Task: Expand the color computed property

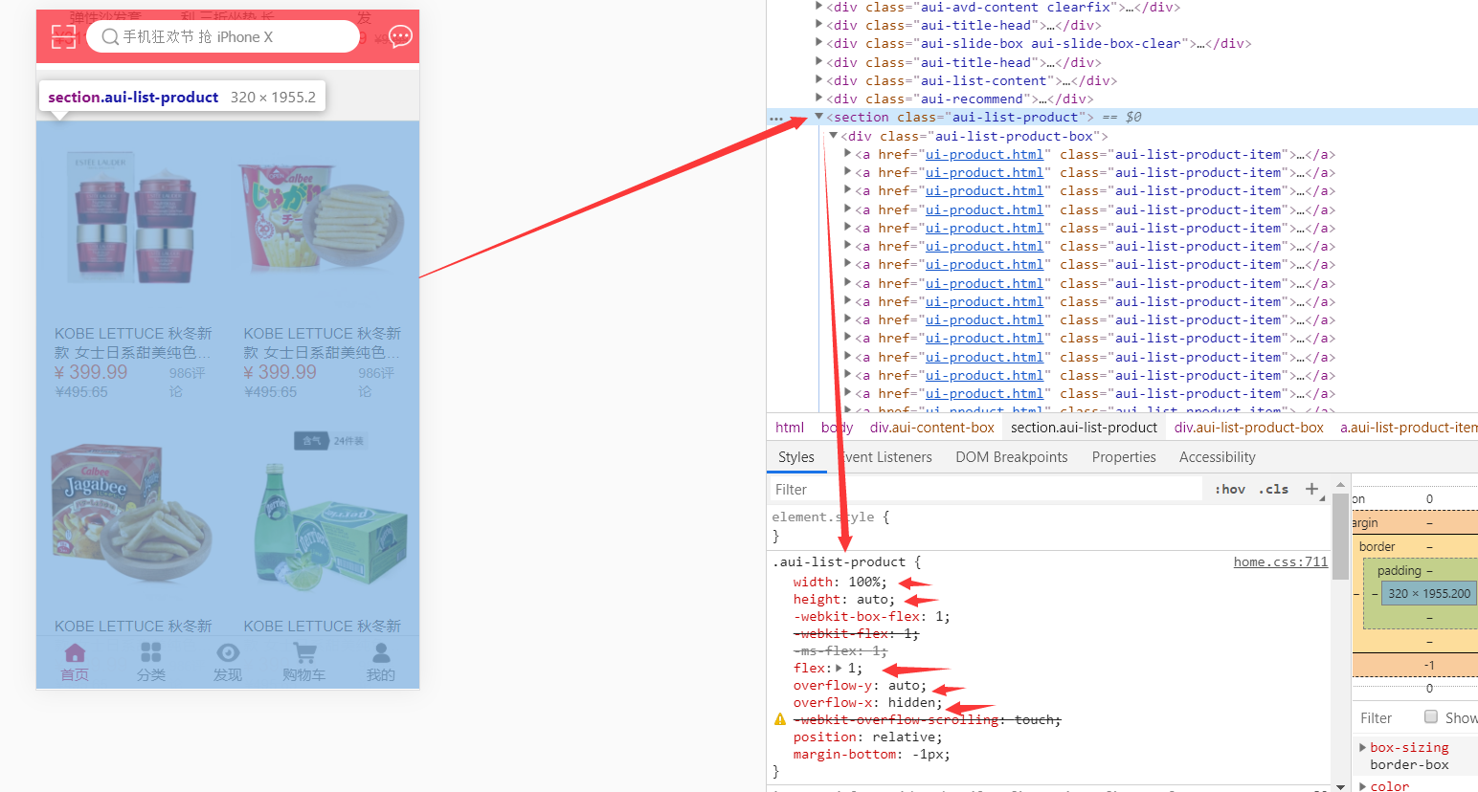Action: [1363, 786]
